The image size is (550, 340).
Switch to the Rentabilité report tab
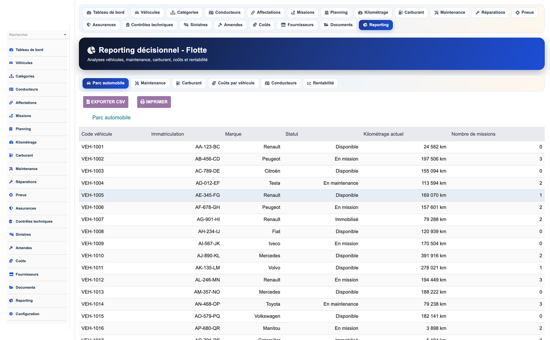coord(320,83)
